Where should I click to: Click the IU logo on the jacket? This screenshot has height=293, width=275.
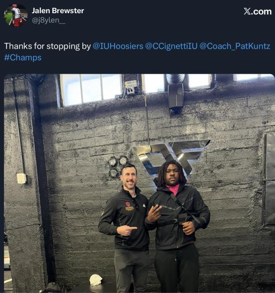[129, 206]
